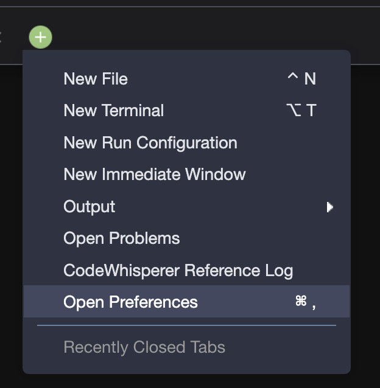The image size is (380, 388).
Task: Click the separator line above Recently Closed Tabs
Action: tap(186, 325)
